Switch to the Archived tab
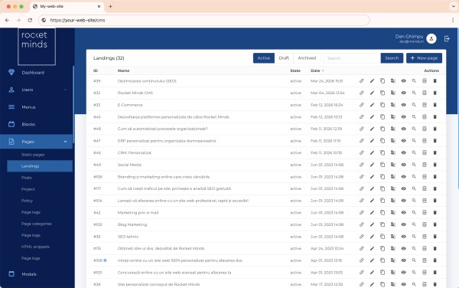 click(307, 58)
